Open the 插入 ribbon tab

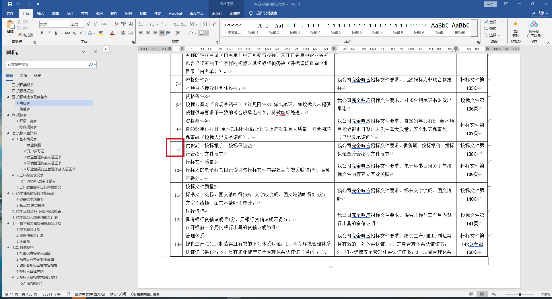[x=40, y=13]
